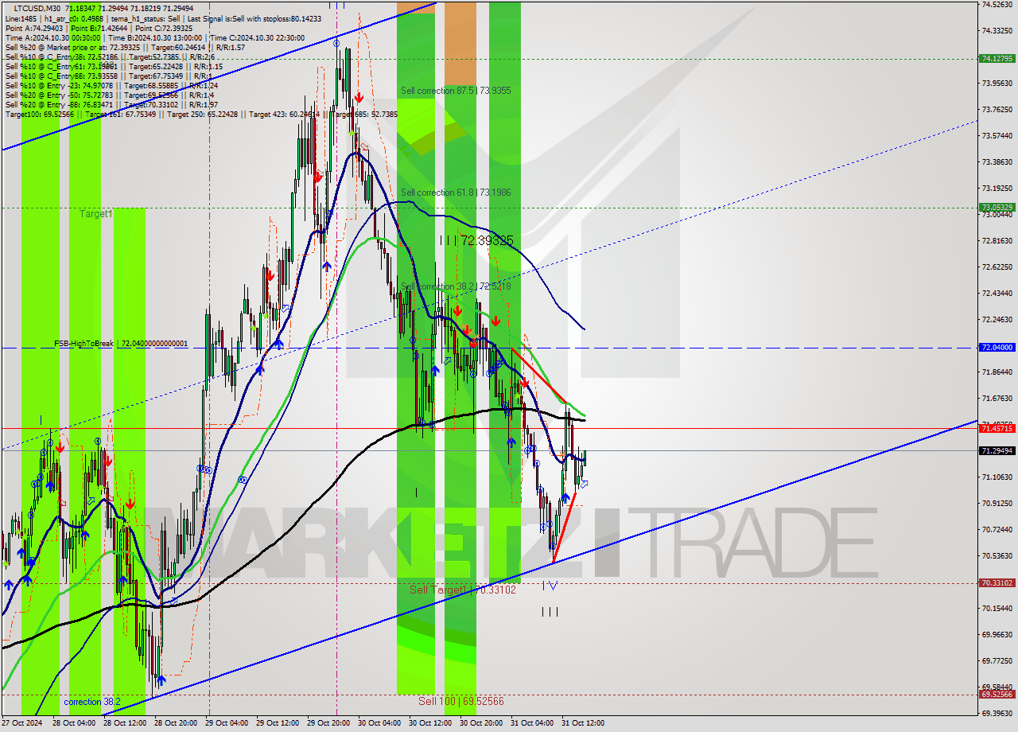Select the 'I I I 72.39325' wave label
Screen dimensions: 1018x732
[476, 240]
